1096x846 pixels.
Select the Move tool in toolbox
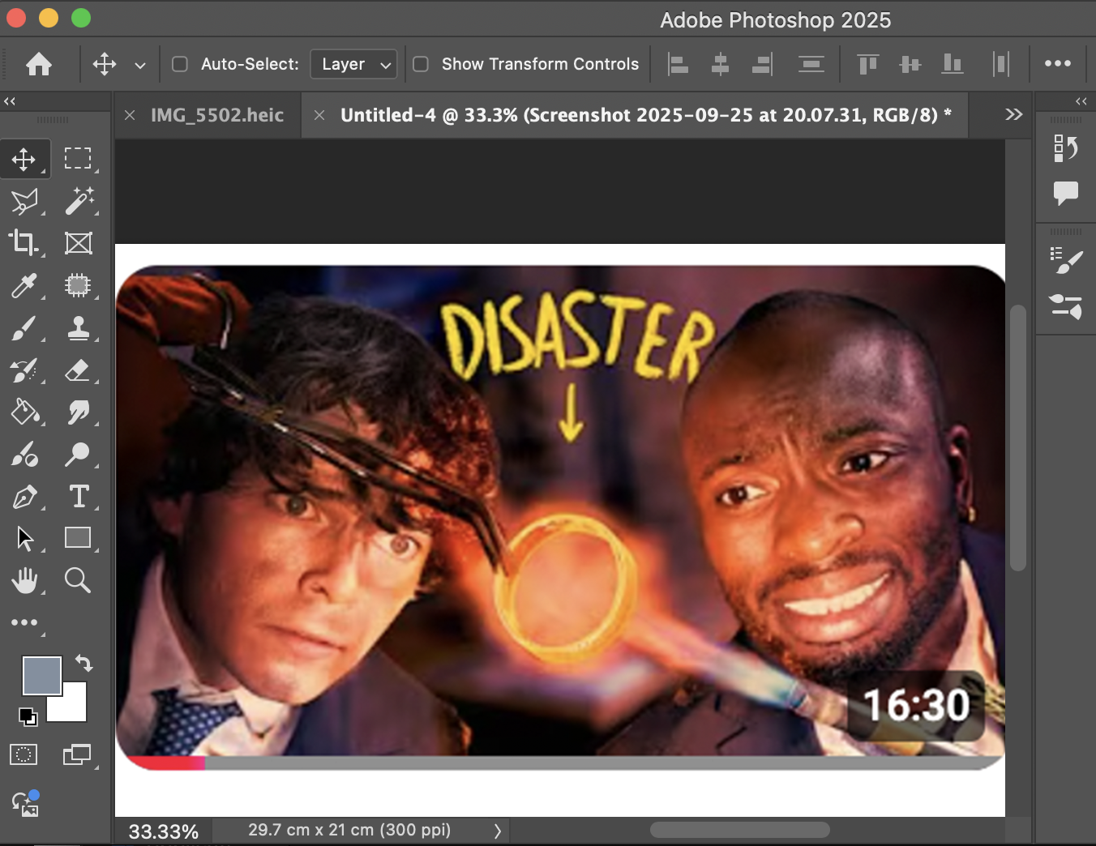click(24, 159)
